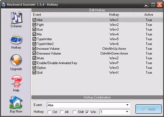Enable the Ctrl modifier checkbox

click(49, 112)
